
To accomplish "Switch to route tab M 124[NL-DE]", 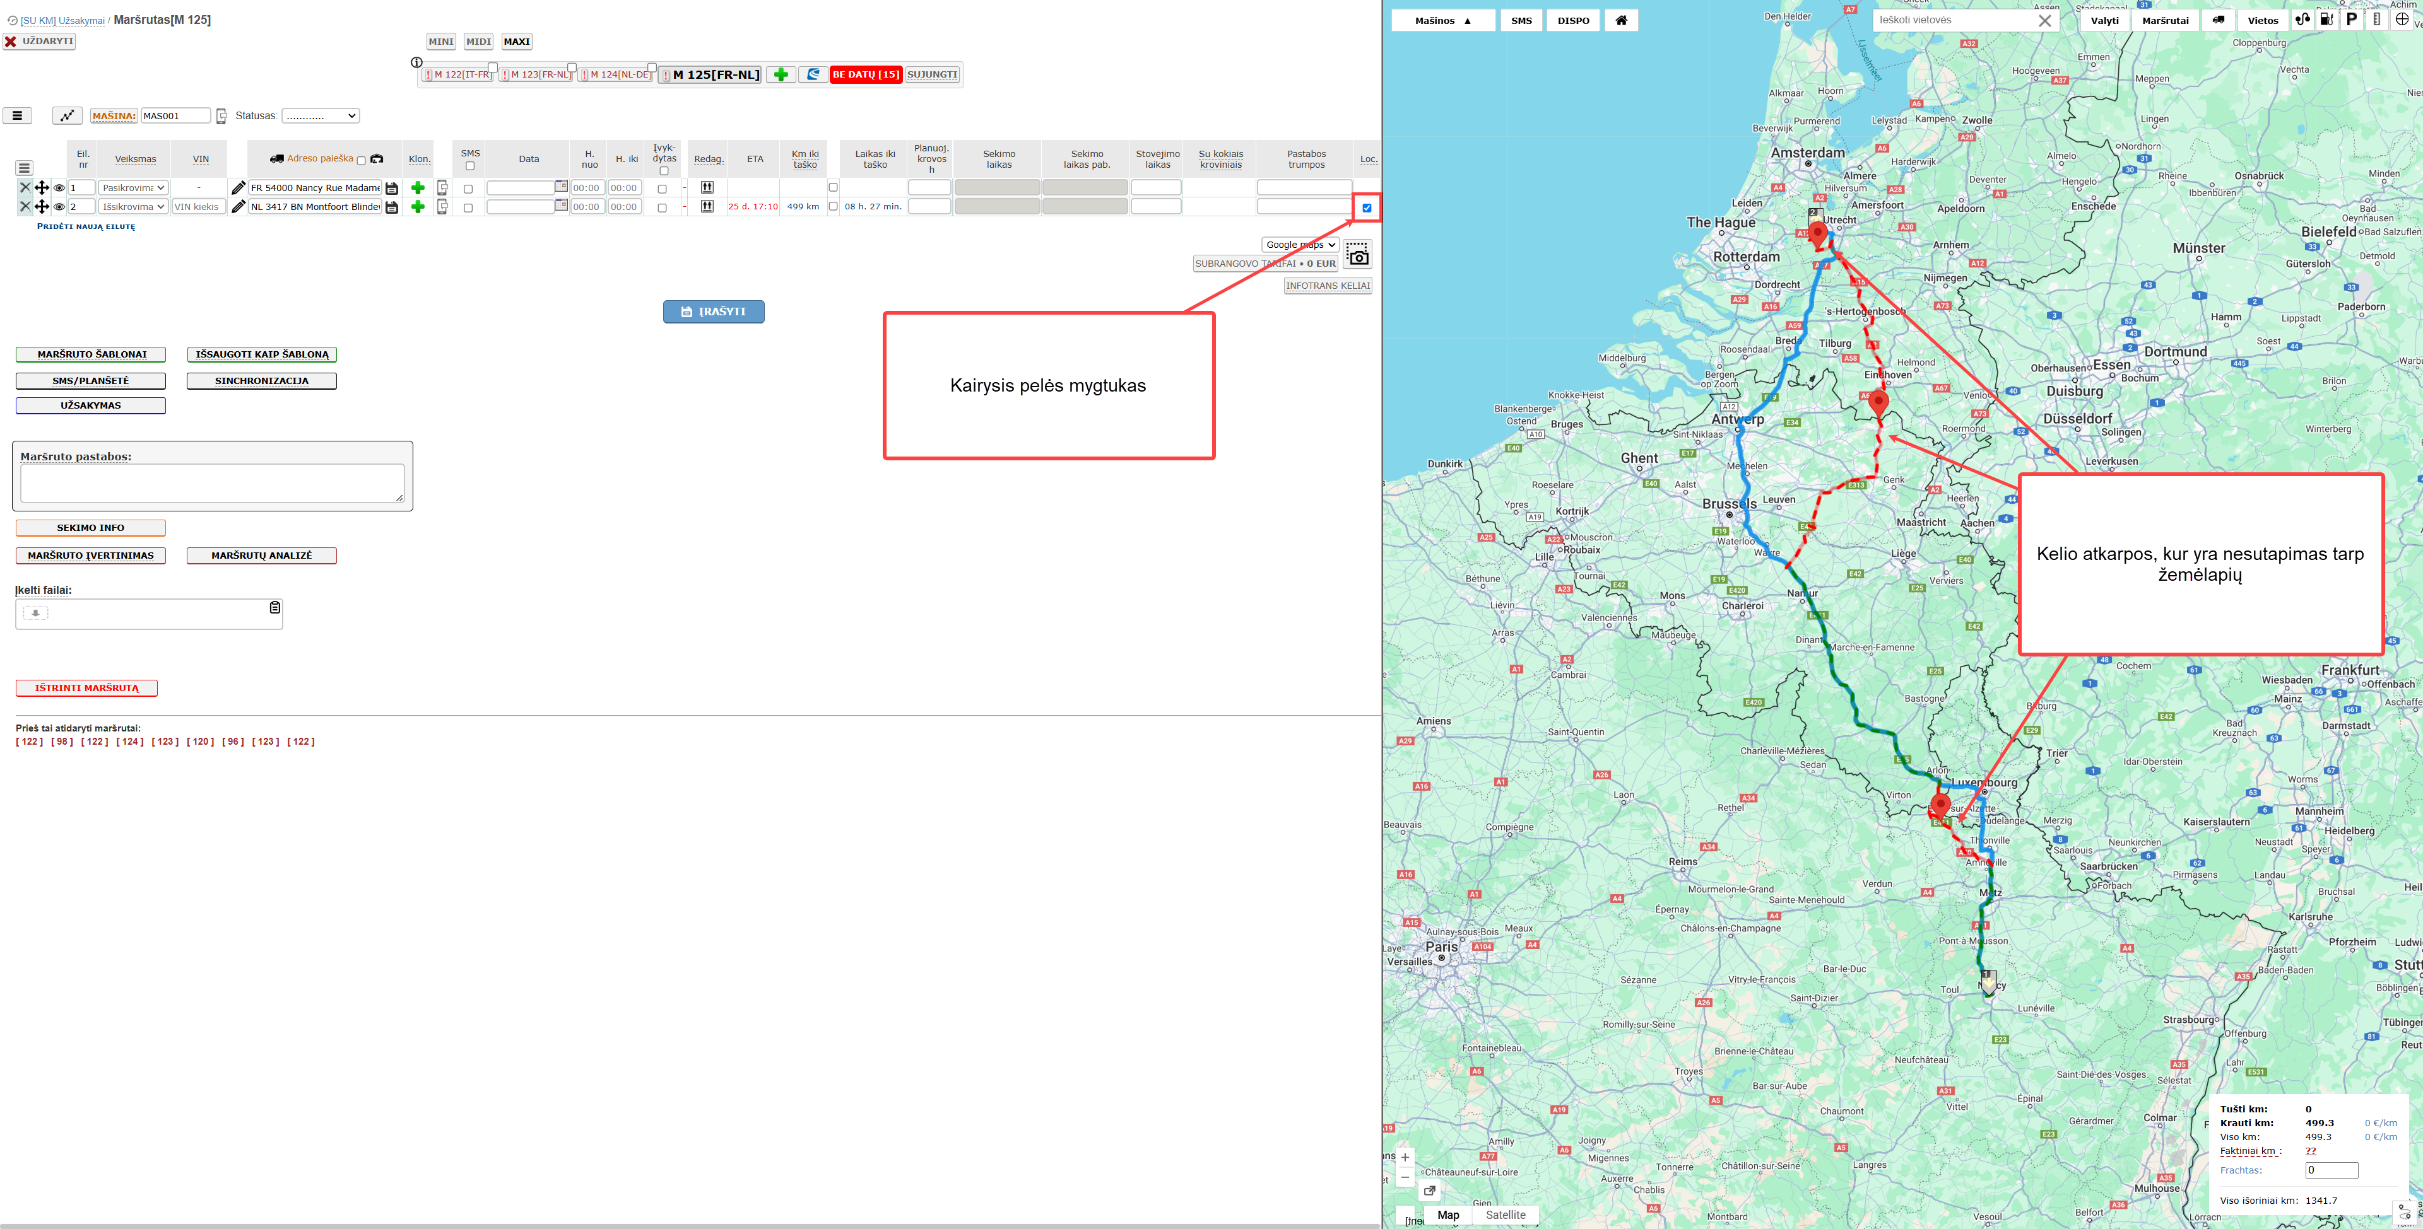I will click(x=616, y=74).
